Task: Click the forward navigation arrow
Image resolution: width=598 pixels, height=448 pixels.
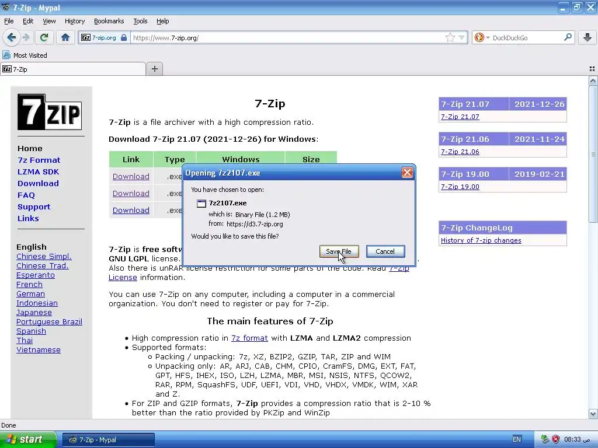Action: [26, 37]
